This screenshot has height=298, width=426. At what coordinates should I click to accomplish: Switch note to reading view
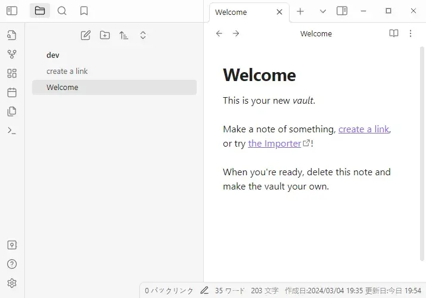pyautogui.click(x=393, y=34)
